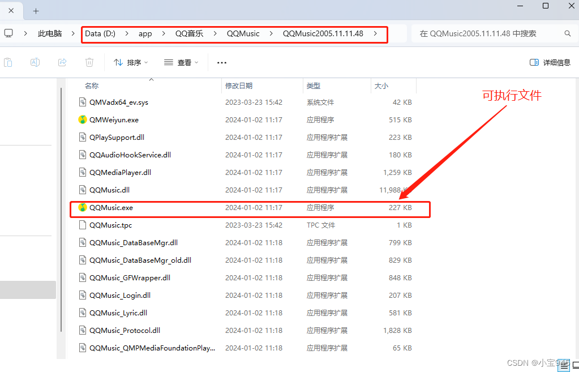
Task: Click the QQMediaPlayer.dll file icon
Action: click(x=83, y=173)
